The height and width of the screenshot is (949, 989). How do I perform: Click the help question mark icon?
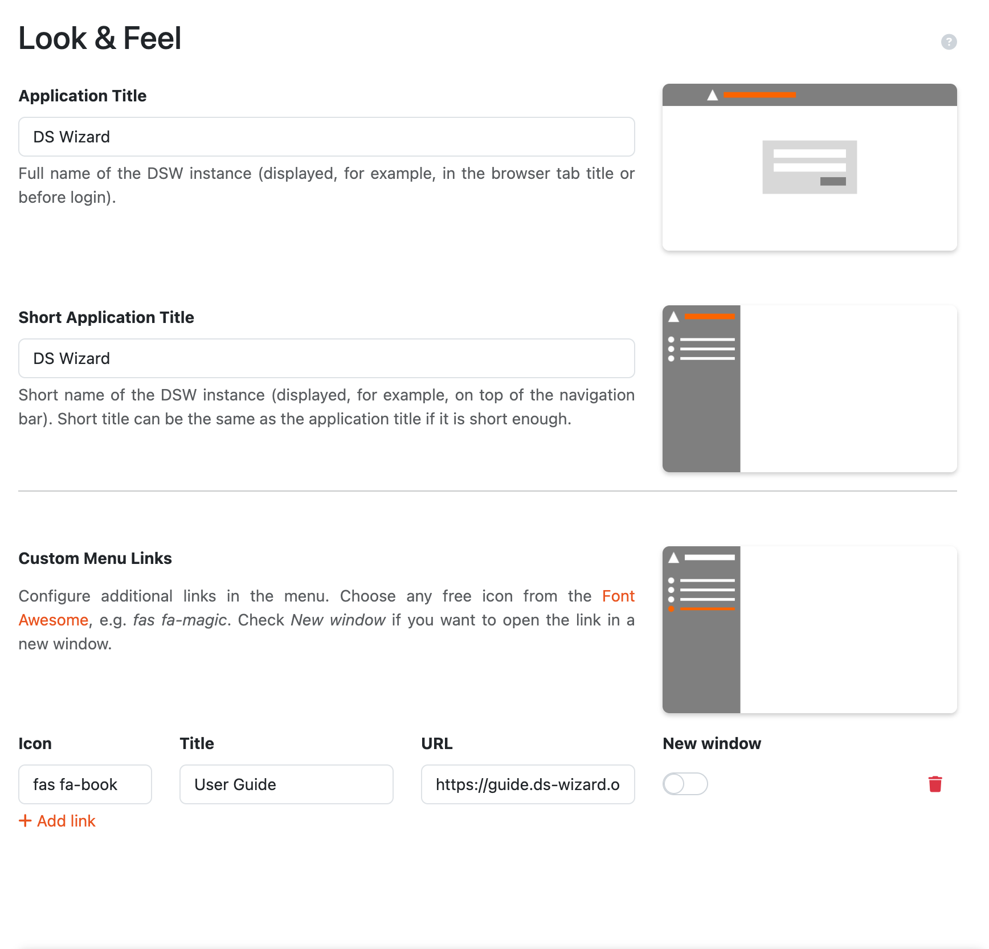(x=949, y=42)
